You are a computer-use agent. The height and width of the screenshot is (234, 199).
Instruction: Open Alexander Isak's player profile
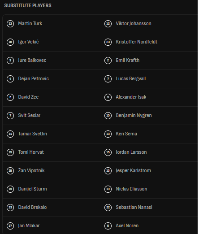[x=131, y=97]
